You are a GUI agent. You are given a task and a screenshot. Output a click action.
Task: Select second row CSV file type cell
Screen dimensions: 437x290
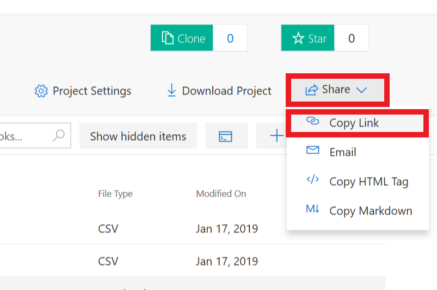click(x=108, y=261)
